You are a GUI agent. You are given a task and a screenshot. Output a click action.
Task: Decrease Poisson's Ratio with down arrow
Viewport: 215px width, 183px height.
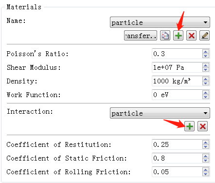[205, 56]
